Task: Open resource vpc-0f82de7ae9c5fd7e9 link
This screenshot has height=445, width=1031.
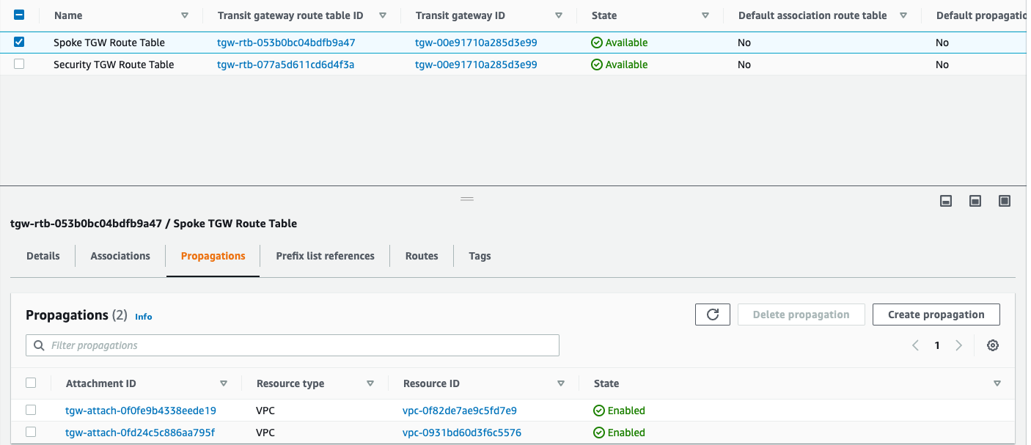Action: pos(458,410)
